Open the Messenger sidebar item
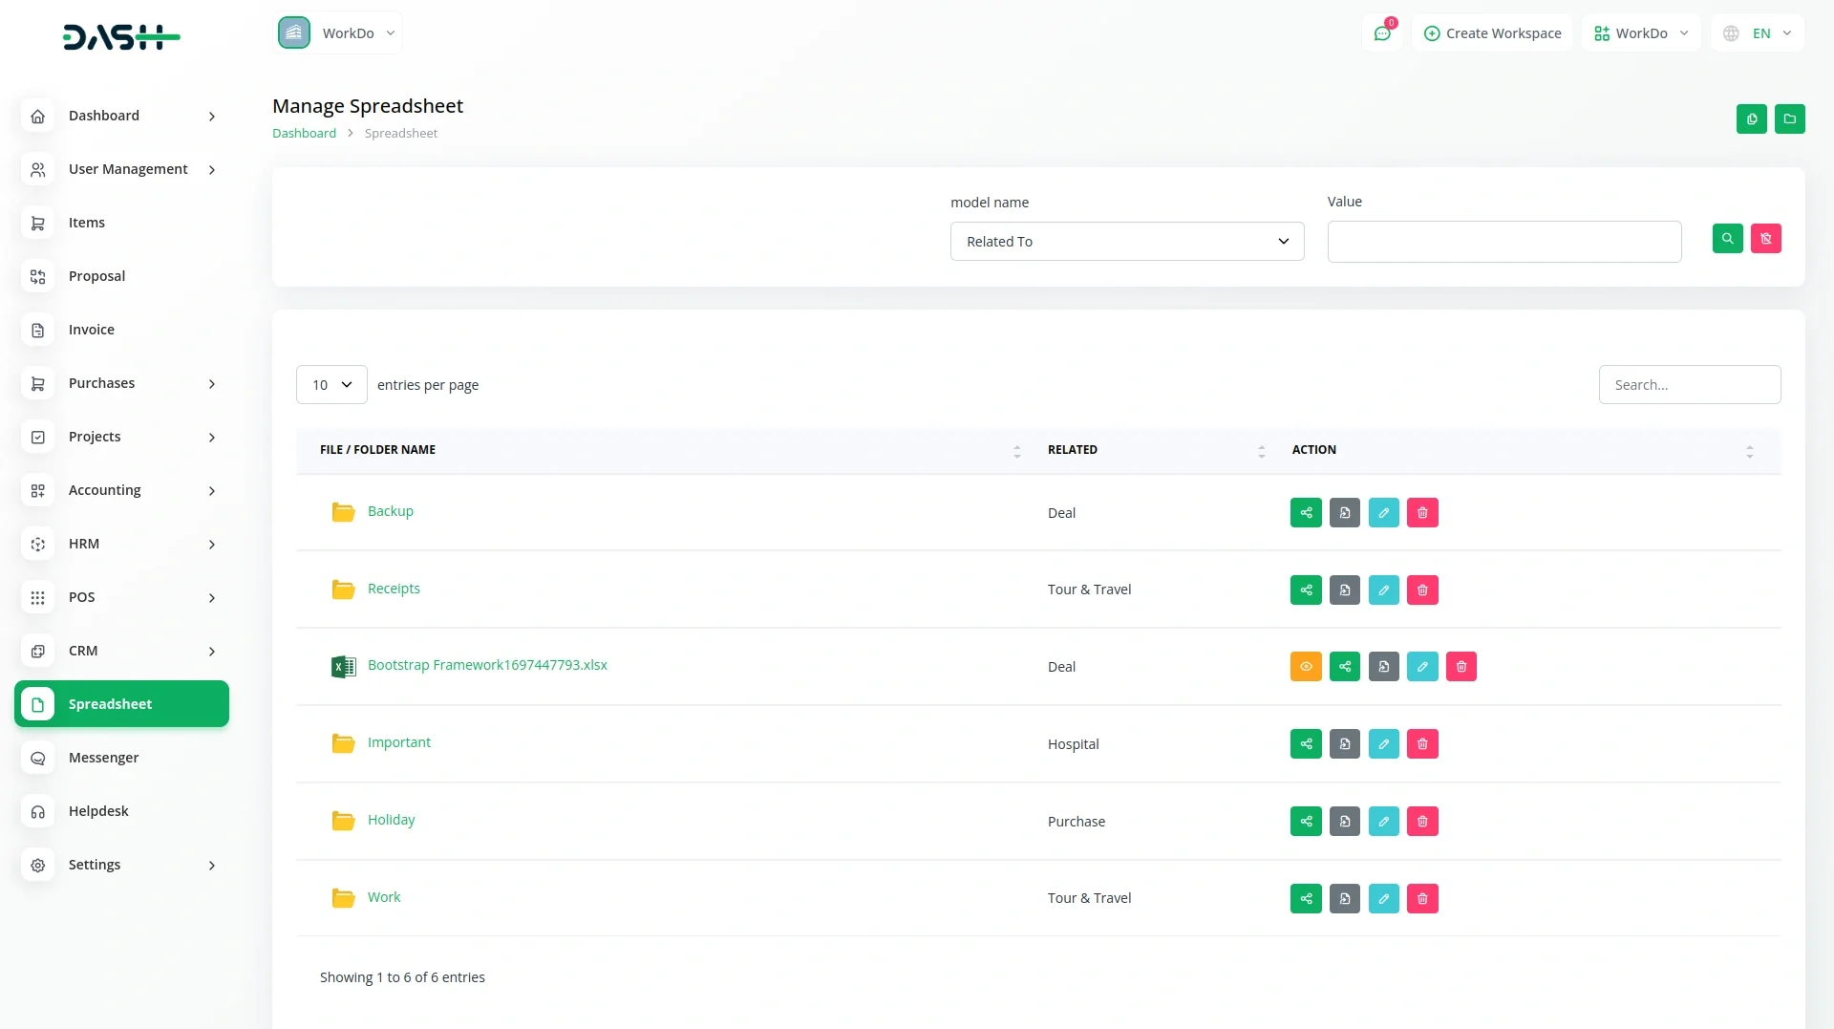 (103, 758)
